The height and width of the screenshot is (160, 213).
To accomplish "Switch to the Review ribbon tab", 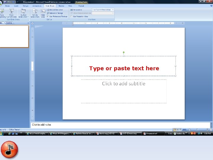I will coord(61,6).
